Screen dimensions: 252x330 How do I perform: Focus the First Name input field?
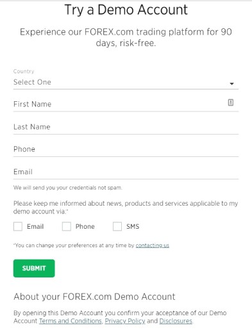pos(126,104)
